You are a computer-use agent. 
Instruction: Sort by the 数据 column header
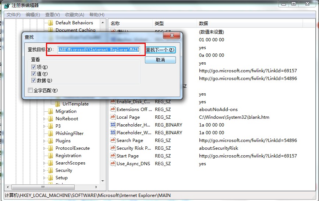click(249, 24)
